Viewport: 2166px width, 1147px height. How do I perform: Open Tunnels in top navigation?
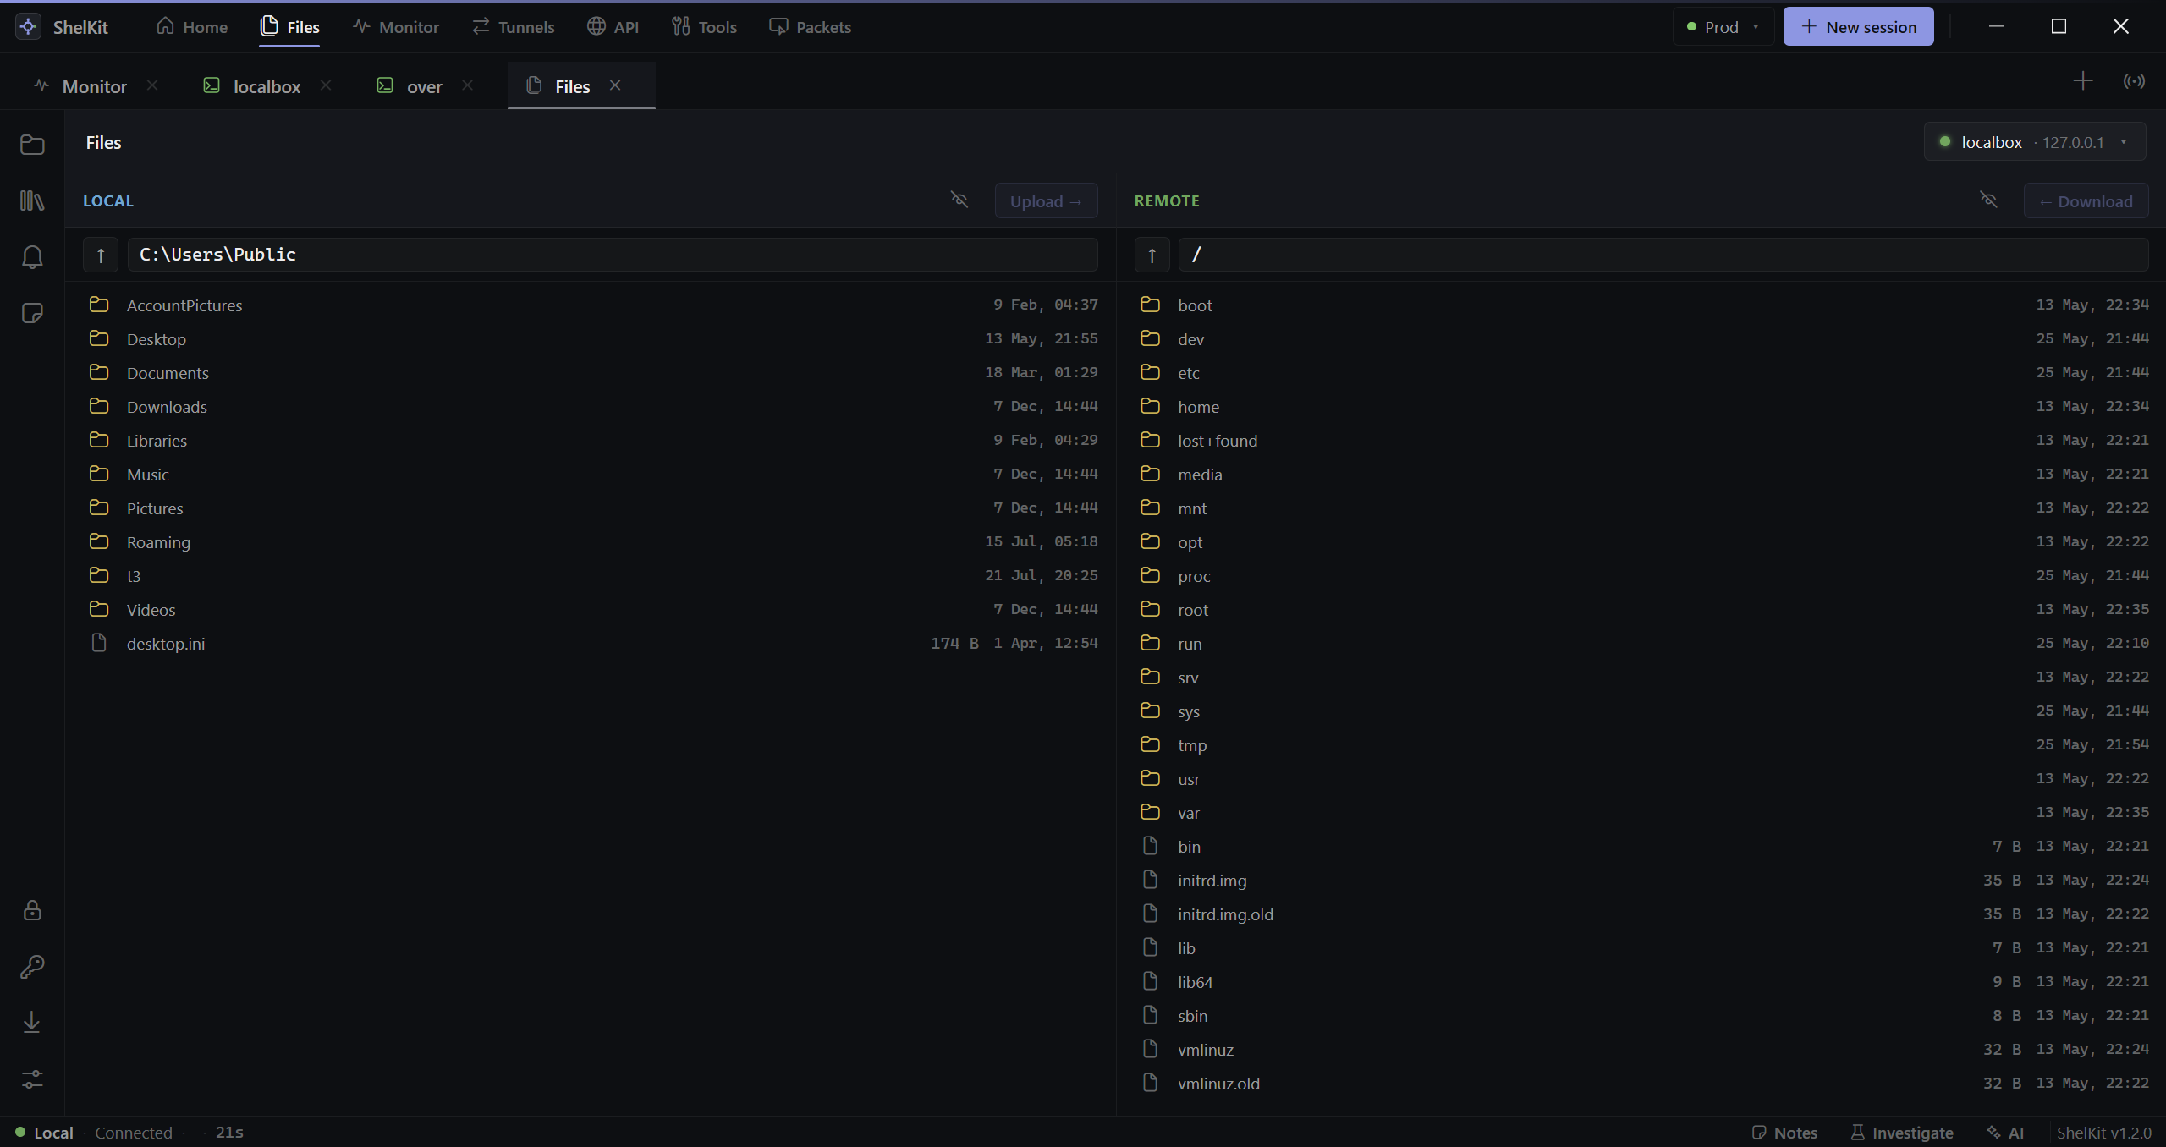513,27
